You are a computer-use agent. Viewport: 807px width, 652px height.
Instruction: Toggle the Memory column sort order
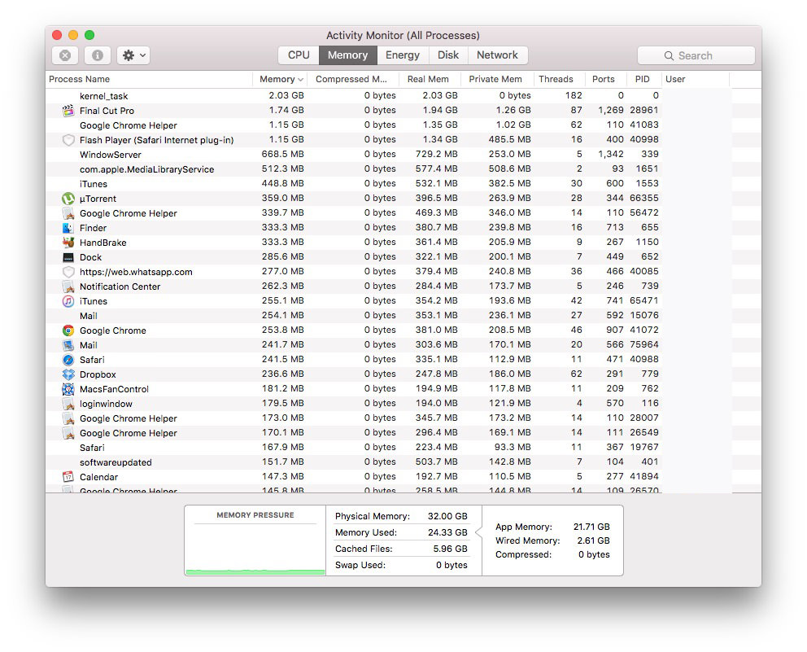tap(281, 79)
